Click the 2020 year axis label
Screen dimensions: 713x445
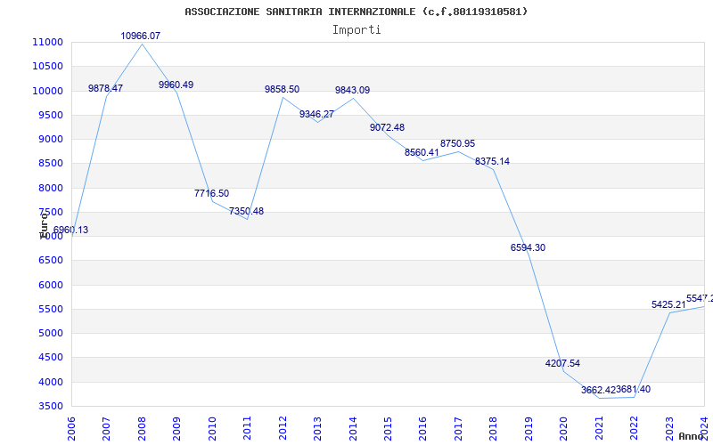click(x=564, y=429)
